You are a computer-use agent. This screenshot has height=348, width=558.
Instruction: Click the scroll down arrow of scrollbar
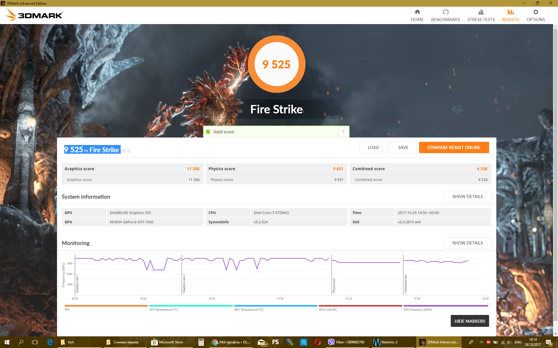tap(555, 333)
